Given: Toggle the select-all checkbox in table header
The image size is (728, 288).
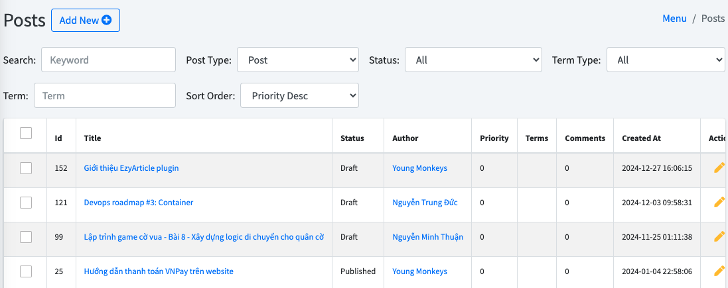Looking at the screenshot, I should coord(26,133).
